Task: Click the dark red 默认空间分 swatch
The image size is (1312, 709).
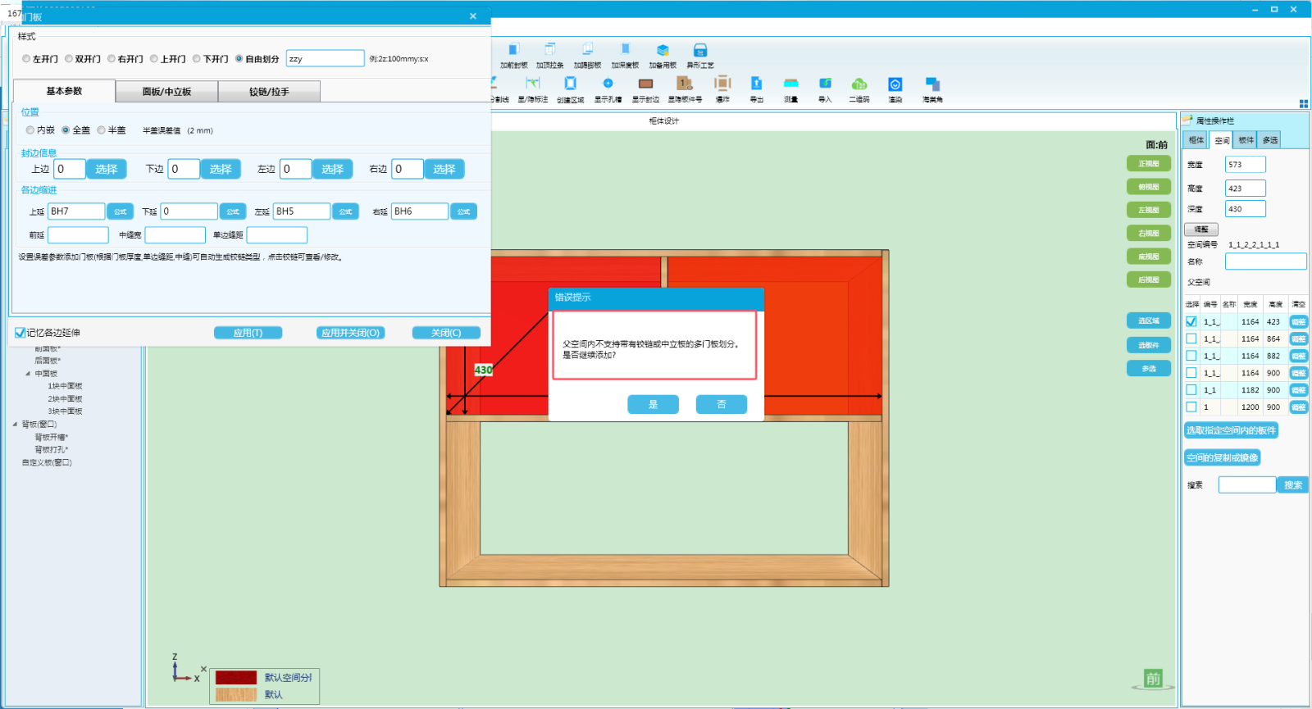Action: pyautogui.click(x=236, y=678)
